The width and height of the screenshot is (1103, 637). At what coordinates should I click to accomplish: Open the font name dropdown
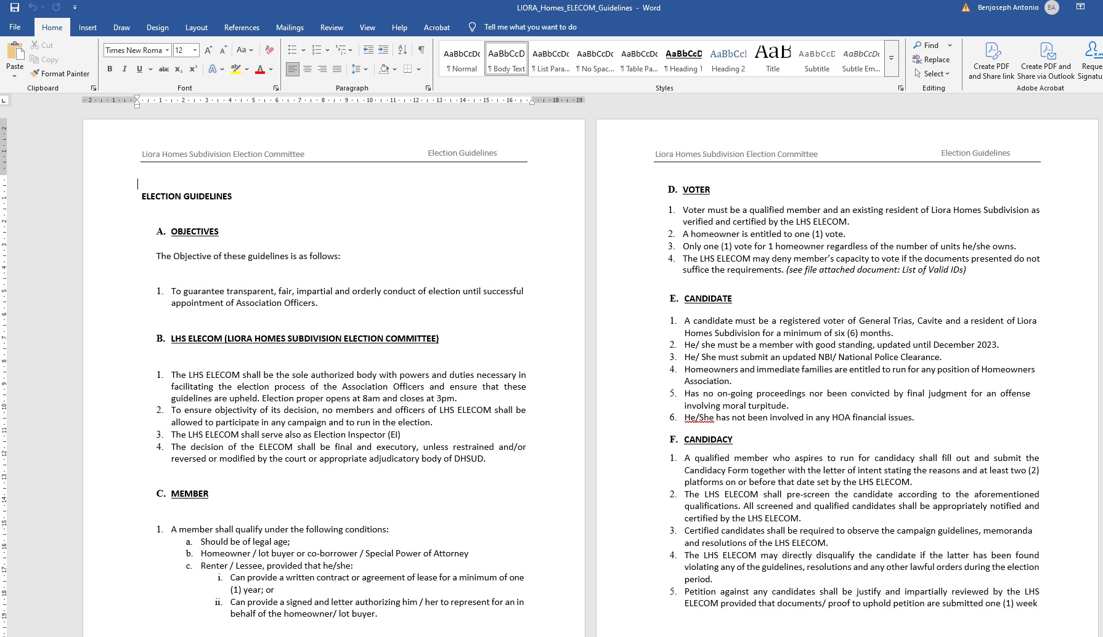click(x=167, y=50)
